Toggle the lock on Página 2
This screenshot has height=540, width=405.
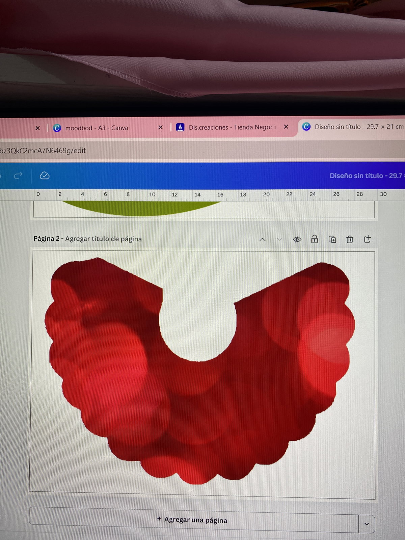[315, 239]
